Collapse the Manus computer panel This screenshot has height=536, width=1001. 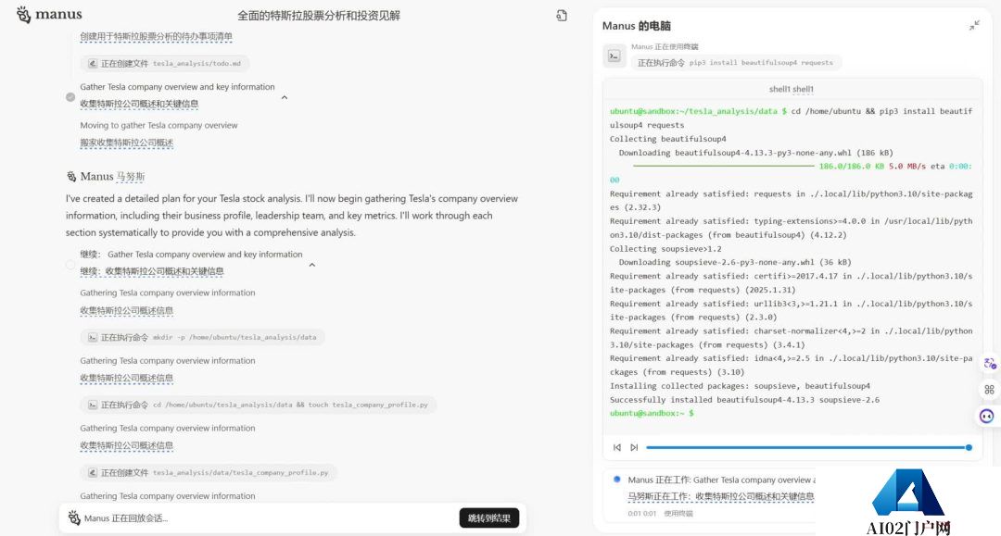click(974, 26)
